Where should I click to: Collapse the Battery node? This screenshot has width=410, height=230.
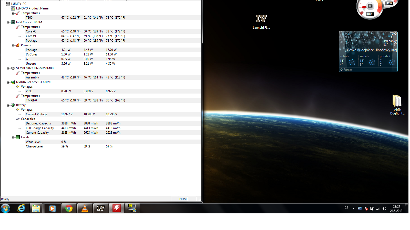[8, 105]
